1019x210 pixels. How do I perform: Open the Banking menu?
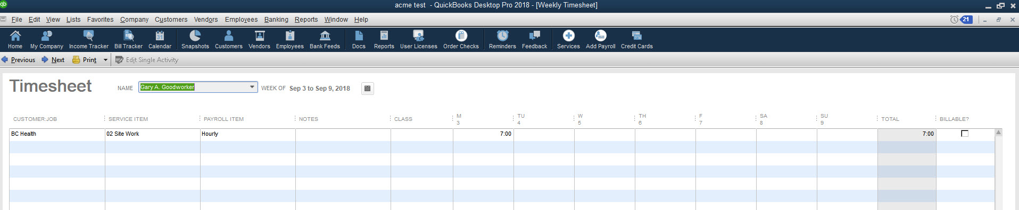276,20
